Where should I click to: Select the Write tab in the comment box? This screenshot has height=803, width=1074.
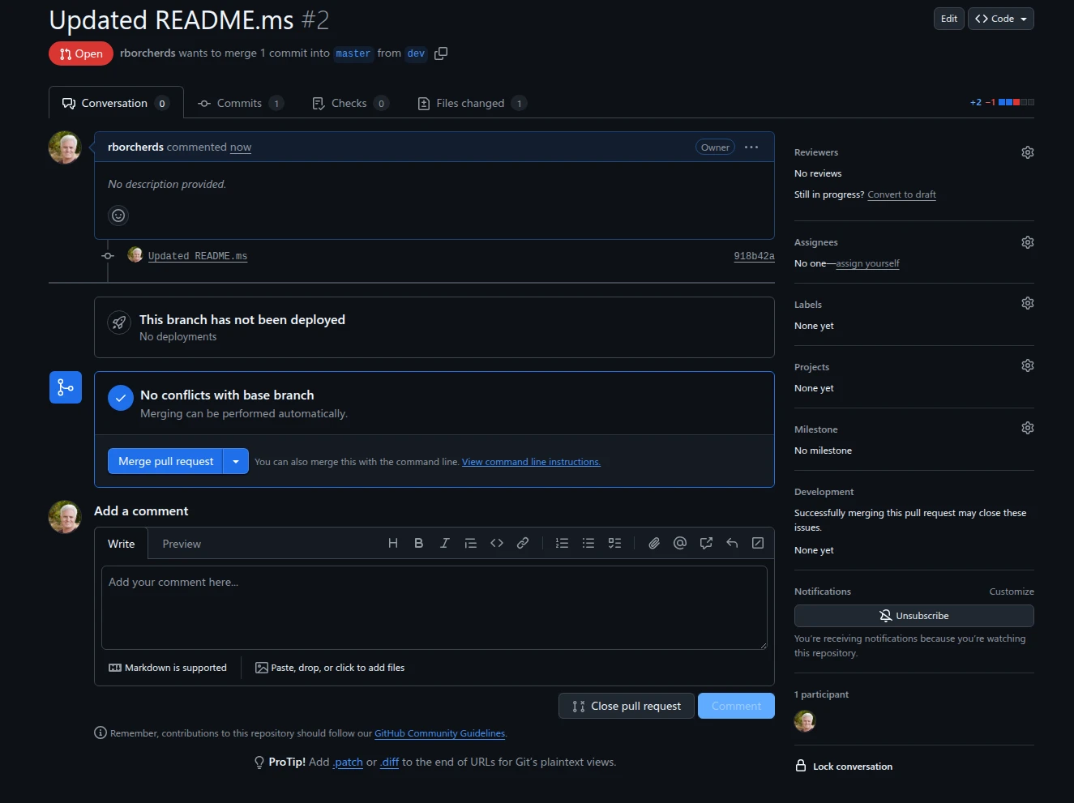click(x=122, y=544)
